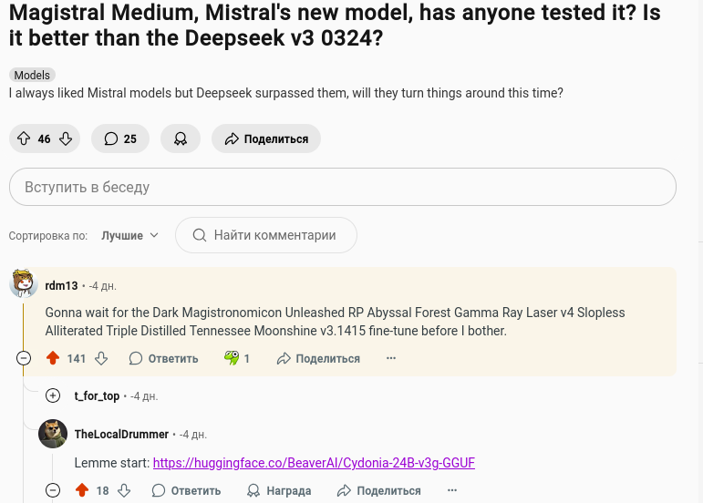Share the post via Поделиться button
The image size is (703, 503).
click(266, 139)
